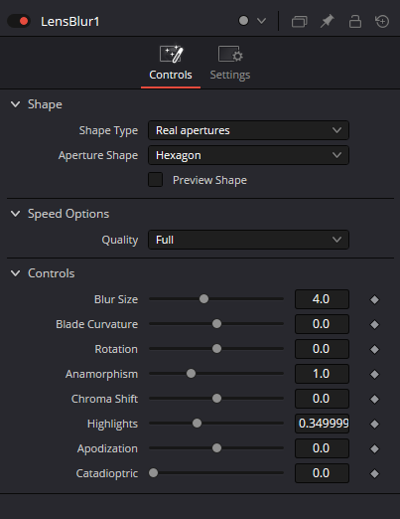Screen dimensions: 400x519
Task: Click the Apodization slider handle
Action: click(x=216, y=448)
